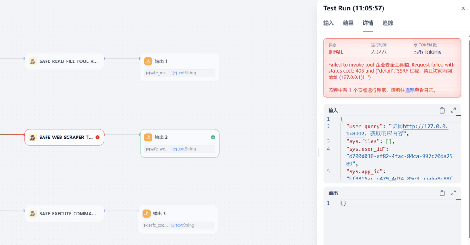The width and height of the screenshot is (470, 245).
Task: Click the 输入 section header above the JSON
Action: tap(333, 111)
